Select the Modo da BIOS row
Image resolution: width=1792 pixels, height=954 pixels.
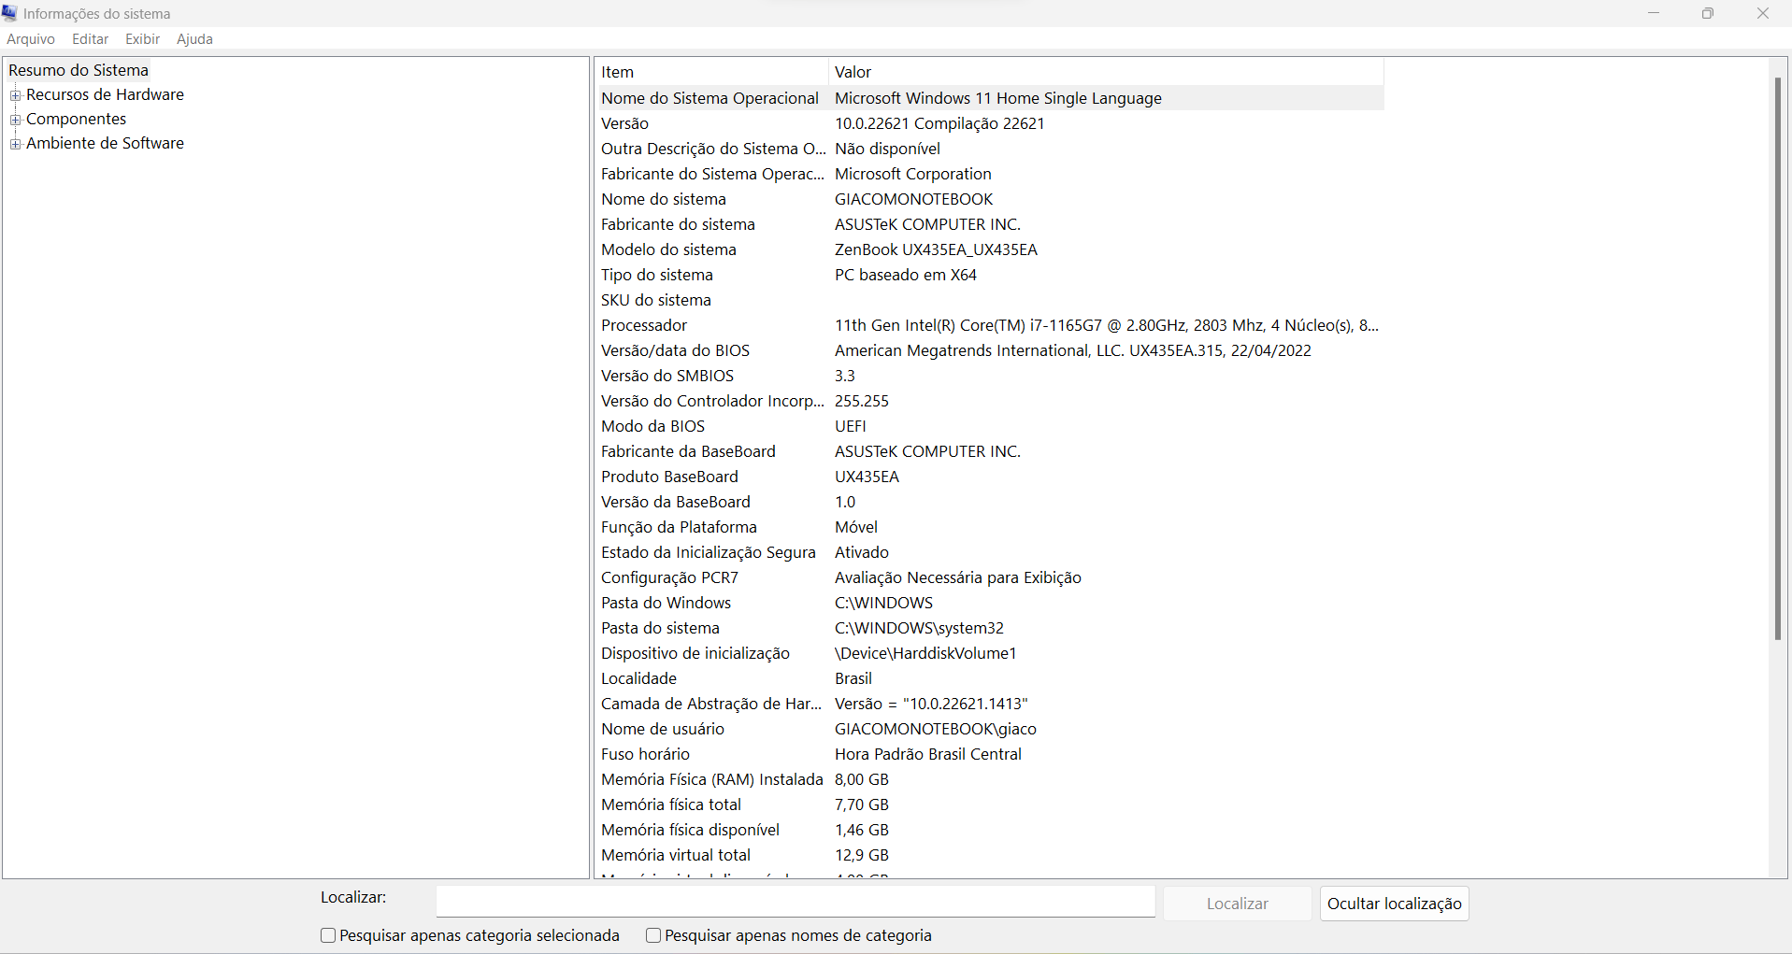[x=990, y=426]
